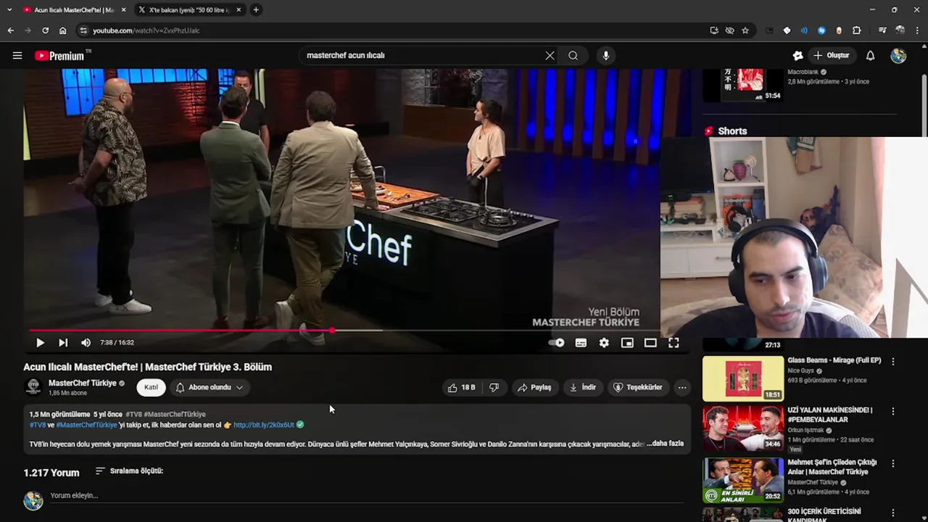Play the video
The image size is (928, 522).
[x=40, y=342]
